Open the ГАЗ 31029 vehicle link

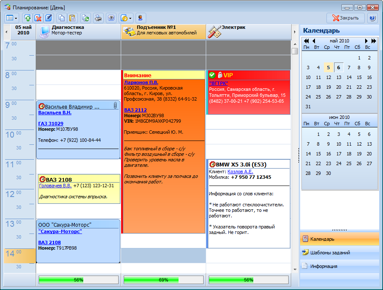[x=51, y=124]
